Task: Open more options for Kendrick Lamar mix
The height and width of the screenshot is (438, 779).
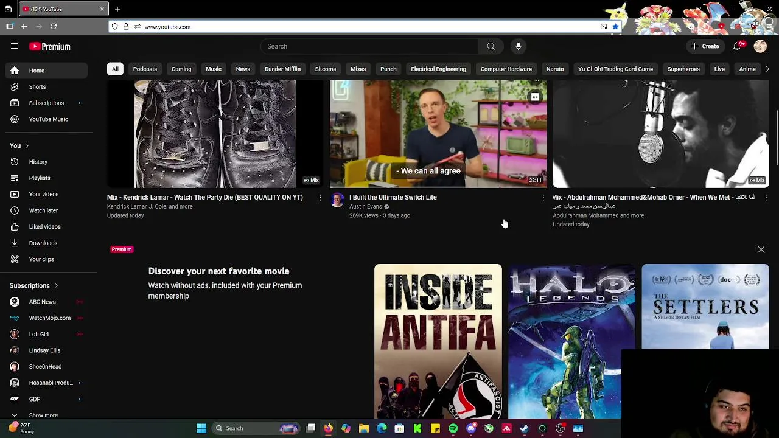Action: 320,198
